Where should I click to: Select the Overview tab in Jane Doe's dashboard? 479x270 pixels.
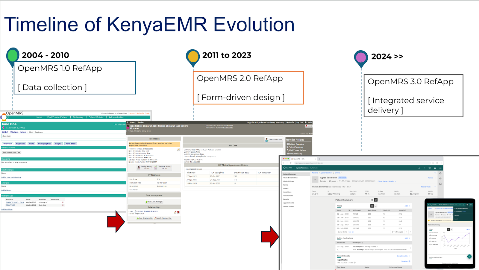pos(7,144)
